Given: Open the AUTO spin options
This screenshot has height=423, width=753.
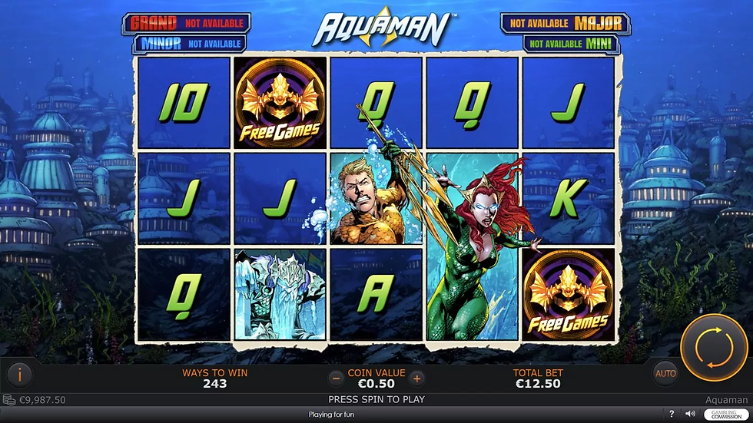Looking at the screenshot, I should click(x=665, y=374).
